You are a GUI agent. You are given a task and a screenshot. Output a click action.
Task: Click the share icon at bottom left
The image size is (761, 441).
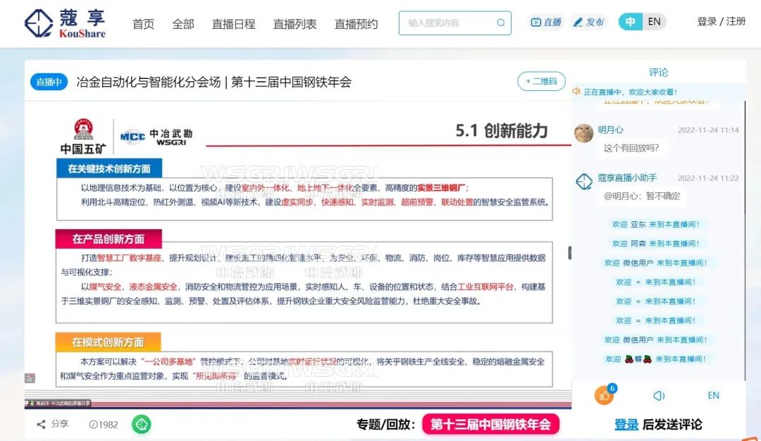click(x=42, y=425)
